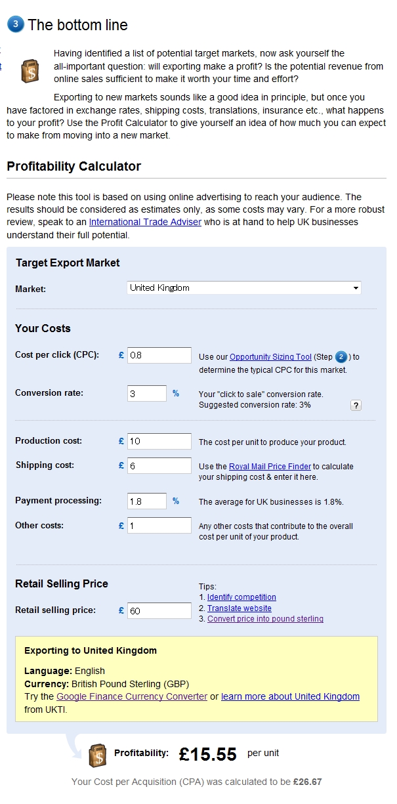Click into the Shipping cost field
397x804 pixels.
click(x=159, y=465)
